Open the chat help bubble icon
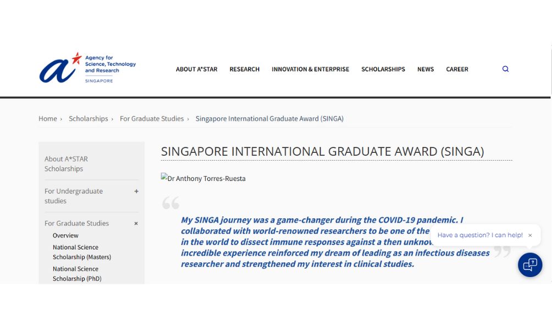552x325 pixels. tap(530, 265)
